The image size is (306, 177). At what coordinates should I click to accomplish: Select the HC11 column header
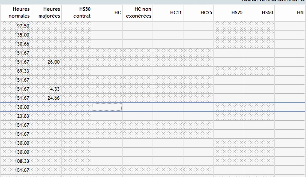[x=168, y=13]
